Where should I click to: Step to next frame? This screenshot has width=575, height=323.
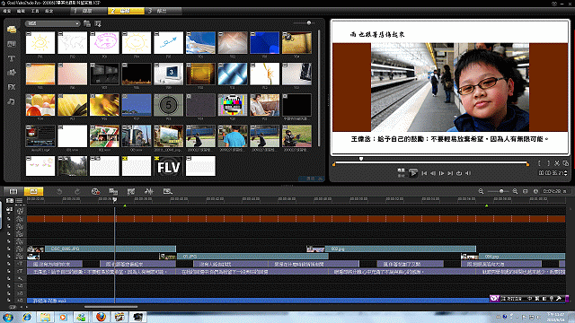click(x=441, y=173)
